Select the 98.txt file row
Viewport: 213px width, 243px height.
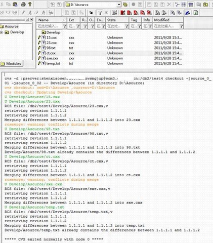click(x=110, y=48)
